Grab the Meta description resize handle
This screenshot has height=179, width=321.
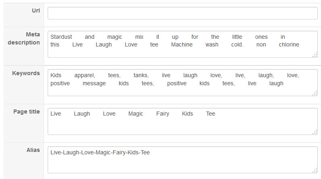click(315, 55)
